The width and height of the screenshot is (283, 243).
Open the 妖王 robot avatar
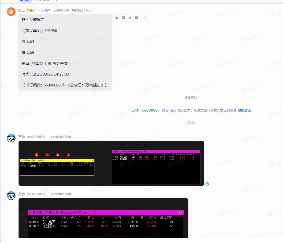tap(11, 12)
